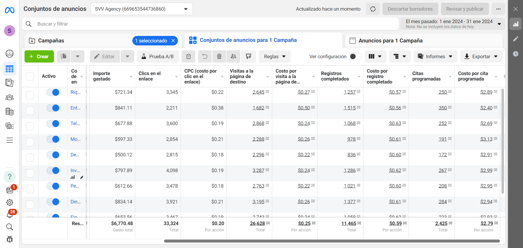Click the vertical table scrollbar
This screenshot has height=248, width=523.
(x=503, y=141)
